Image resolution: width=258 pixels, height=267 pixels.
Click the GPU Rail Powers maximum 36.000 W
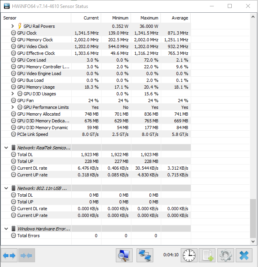[149, 26]
